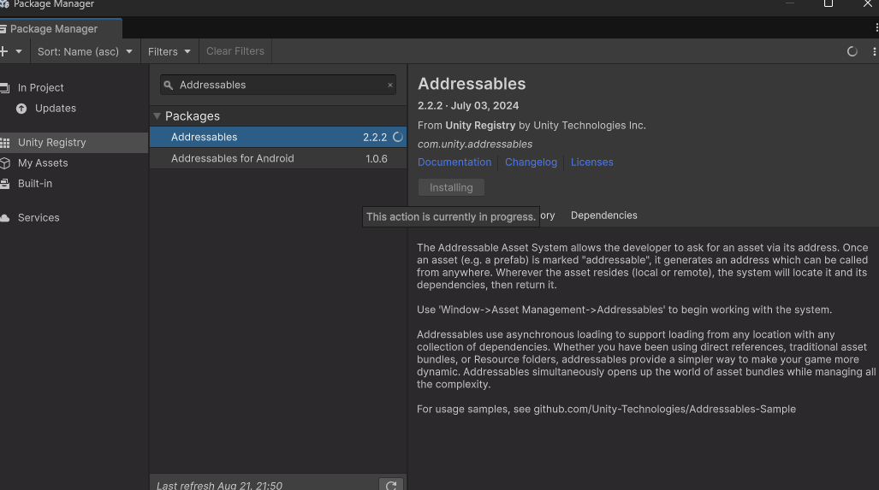Click the toolbar loading spinner icon
The image size is (879, 490).
(852, 51)
